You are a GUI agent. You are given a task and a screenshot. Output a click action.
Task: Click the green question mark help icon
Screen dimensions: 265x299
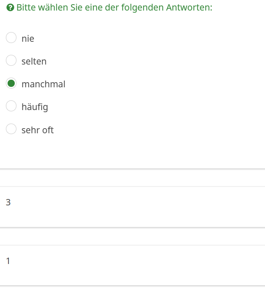click(11, 8)
